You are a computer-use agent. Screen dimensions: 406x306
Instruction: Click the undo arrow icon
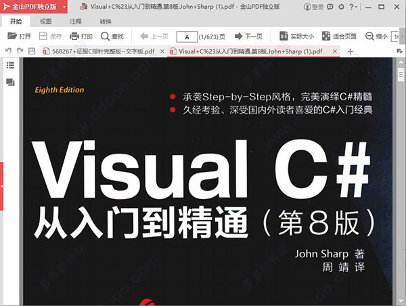(8, 51)
